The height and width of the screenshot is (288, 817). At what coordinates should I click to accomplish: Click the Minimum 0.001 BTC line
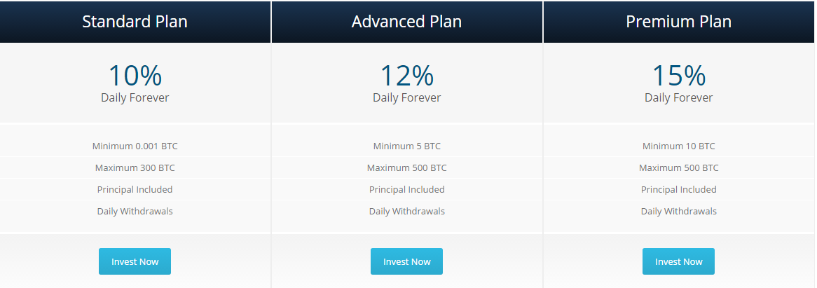pyautogui.click(x=135, y=146)
